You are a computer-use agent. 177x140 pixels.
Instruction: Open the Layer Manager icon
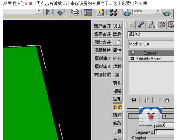75,12
